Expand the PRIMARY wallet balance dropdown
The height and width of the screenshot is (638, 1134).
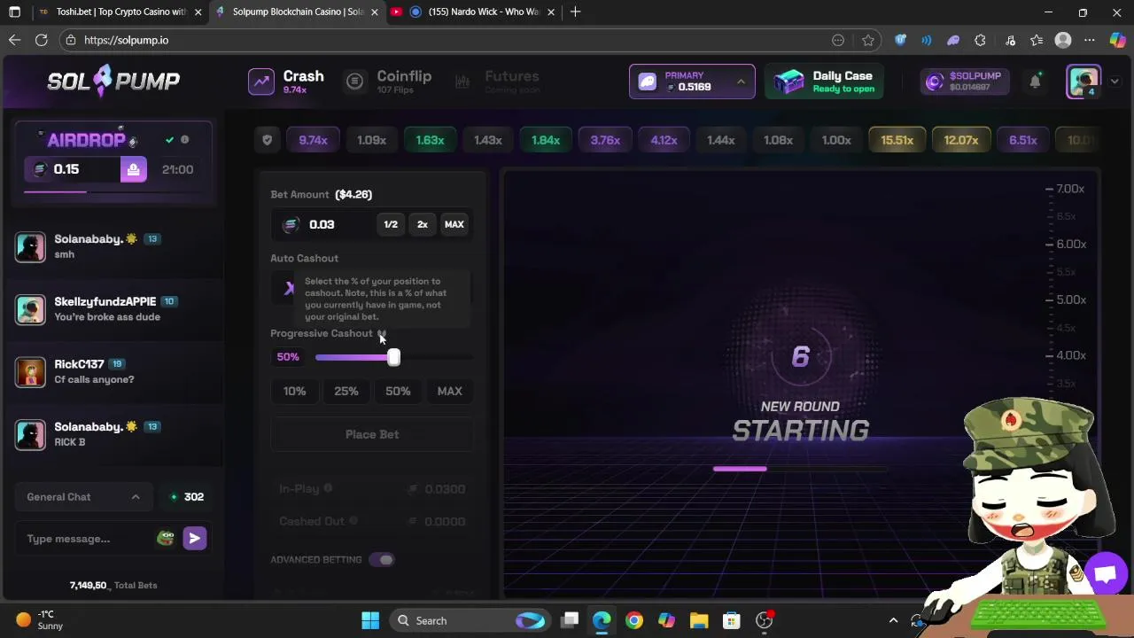[x=692, y=82]
